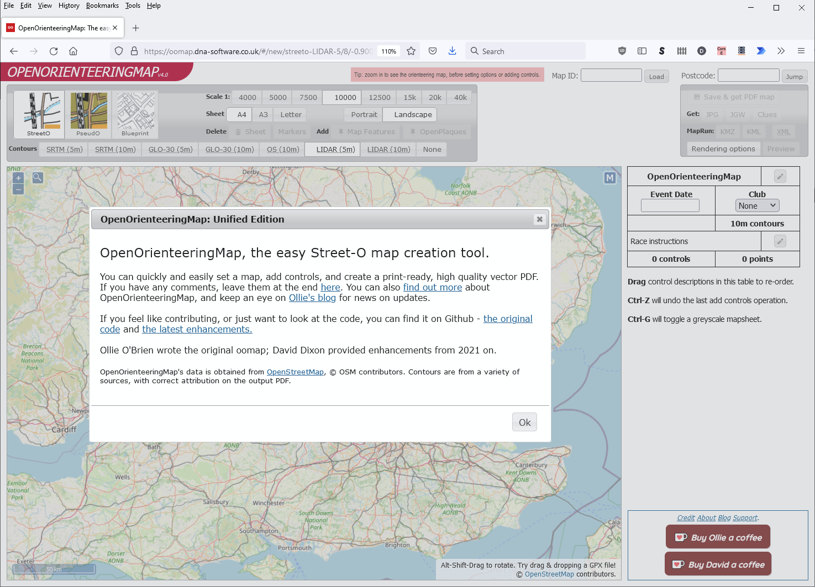Edit race instructions with the pencil icon
The image size is (815, 587).
click(x=779, y=241)
